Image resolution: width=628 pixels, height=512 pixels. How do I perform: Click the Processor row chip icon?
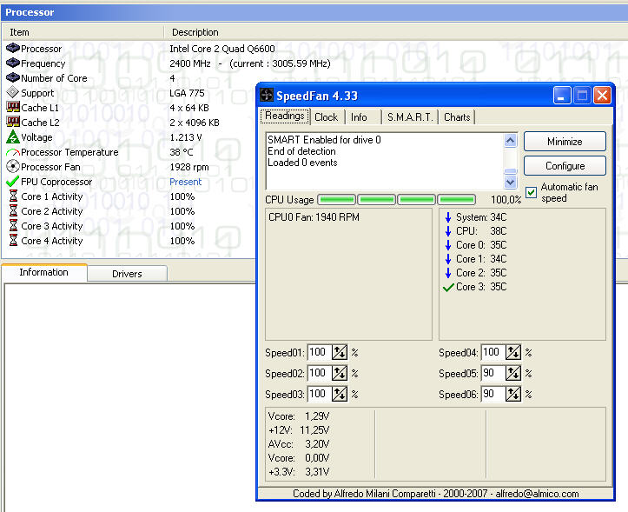(x=13, y=48)
